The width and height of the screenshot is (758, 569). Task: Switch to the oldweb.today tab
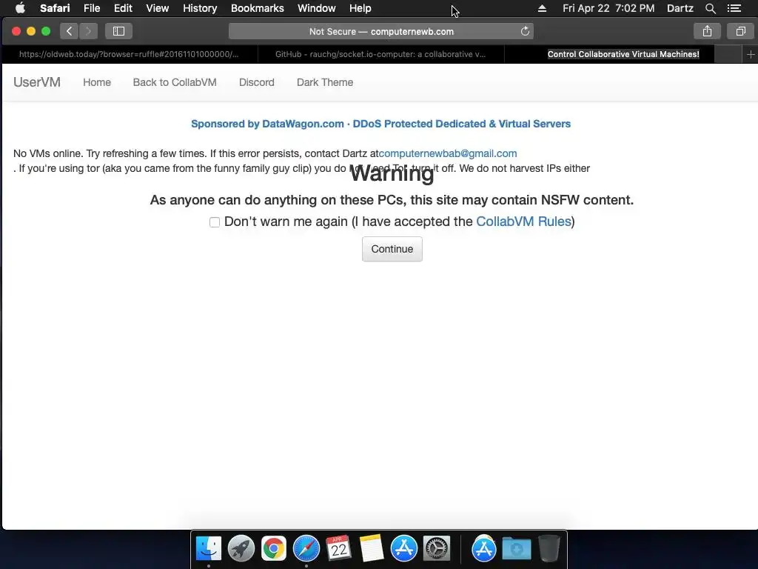click(129, 54)
